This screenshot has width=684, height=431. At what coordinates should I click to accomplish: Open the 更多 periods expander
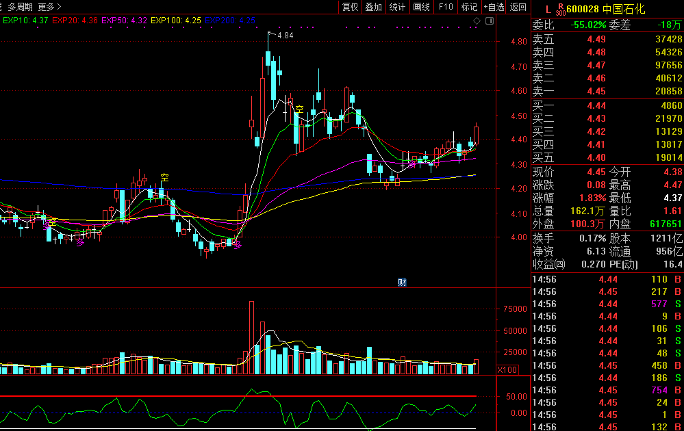point(50,7)
